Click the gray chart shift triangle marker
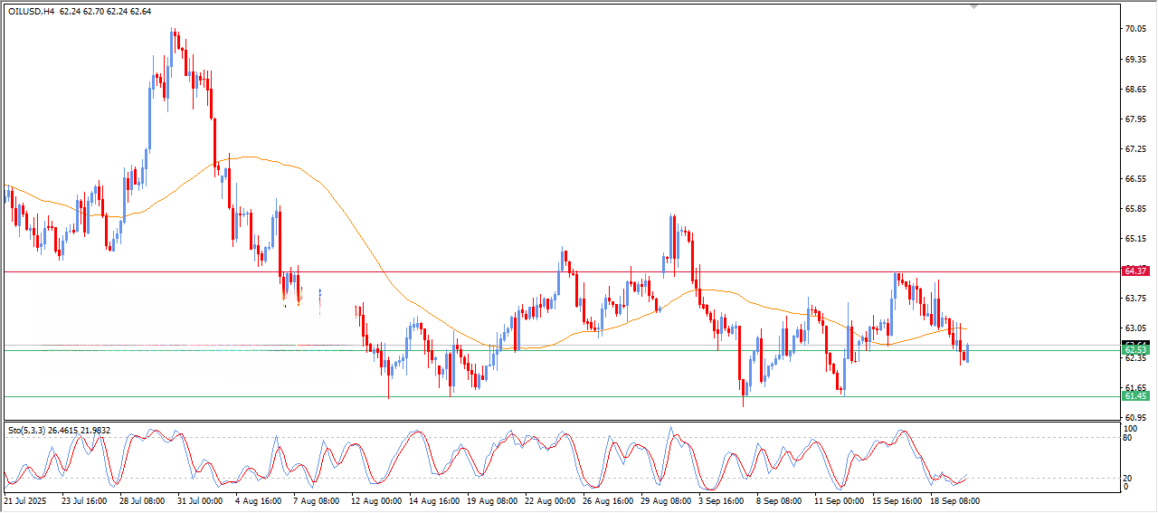The height and width of the screenshot is (513, 1158). 973,6
